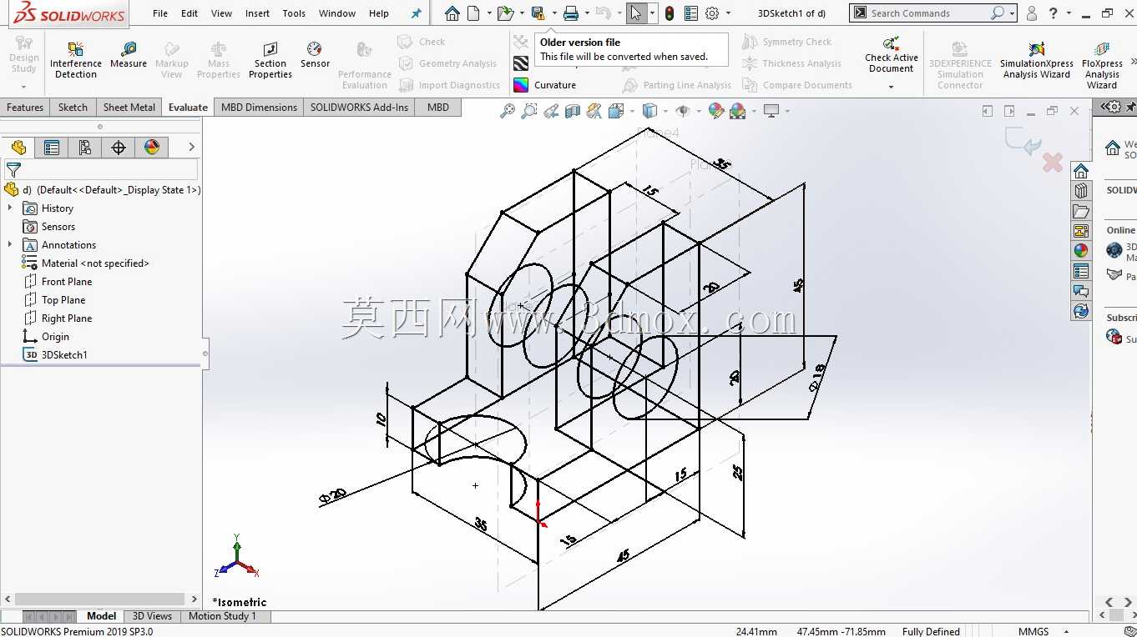Switch to the Sheet Metal tab
This screenshot has width=1137, height=637.
click(129, 107)
